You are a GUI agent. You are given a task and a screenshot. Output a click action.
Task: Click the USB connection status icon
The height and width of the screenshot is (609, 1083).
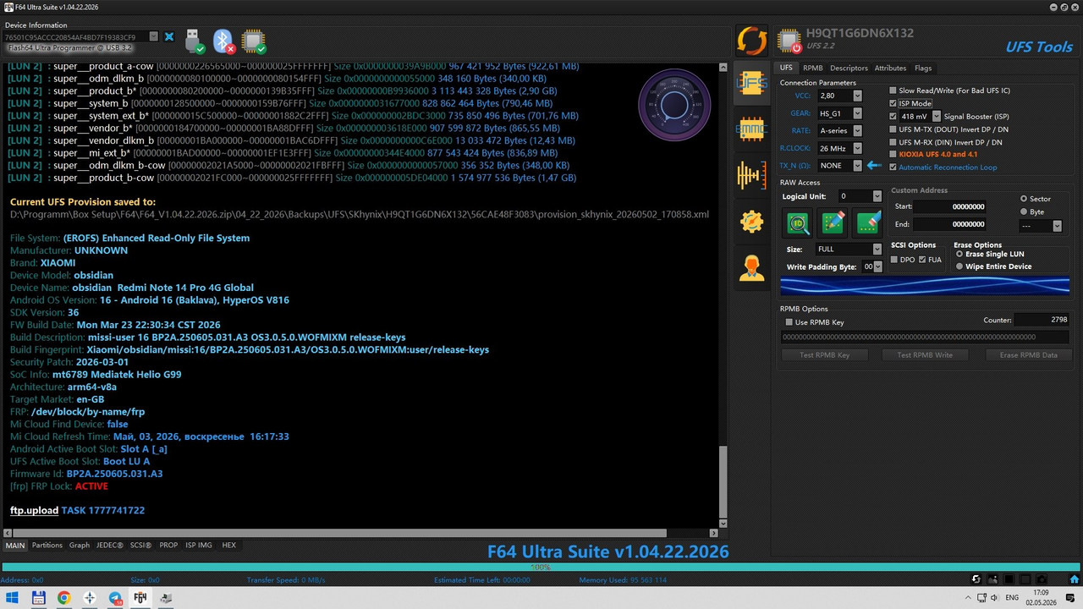tap(194, 40)
